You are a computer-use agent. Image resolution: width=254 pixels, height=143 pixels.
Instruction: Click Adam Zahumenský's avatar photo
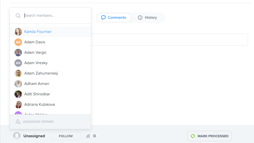pos(18,73)
